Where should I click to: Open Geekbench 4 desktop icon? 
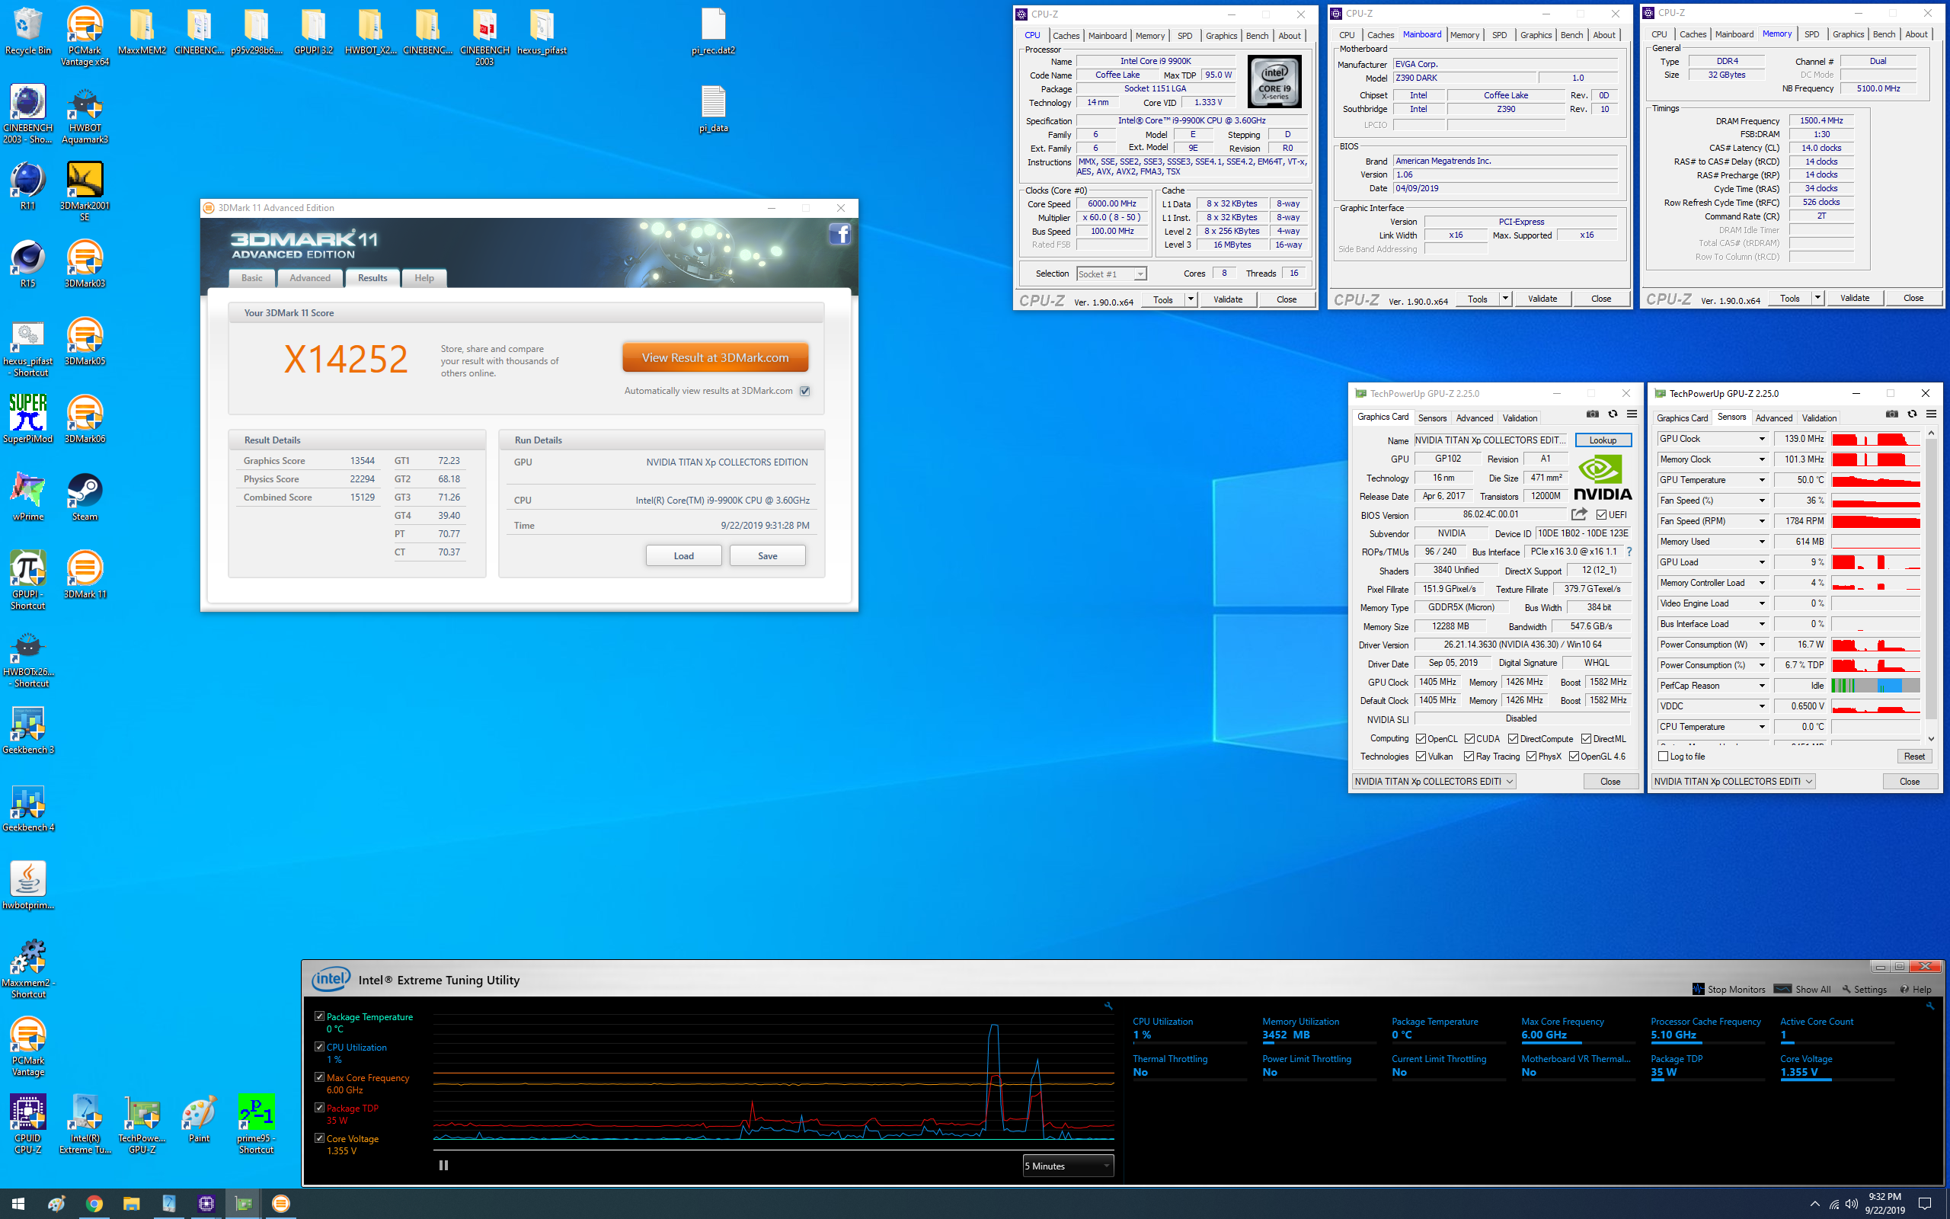point(28,808)
